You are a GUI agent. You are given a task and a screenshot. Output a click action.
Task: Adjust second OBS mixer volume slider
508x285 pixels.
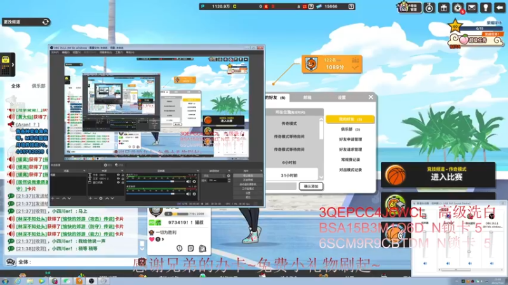156,194
